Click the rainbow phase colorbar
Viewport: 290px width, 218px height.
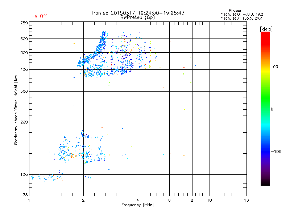click(265, 108)
